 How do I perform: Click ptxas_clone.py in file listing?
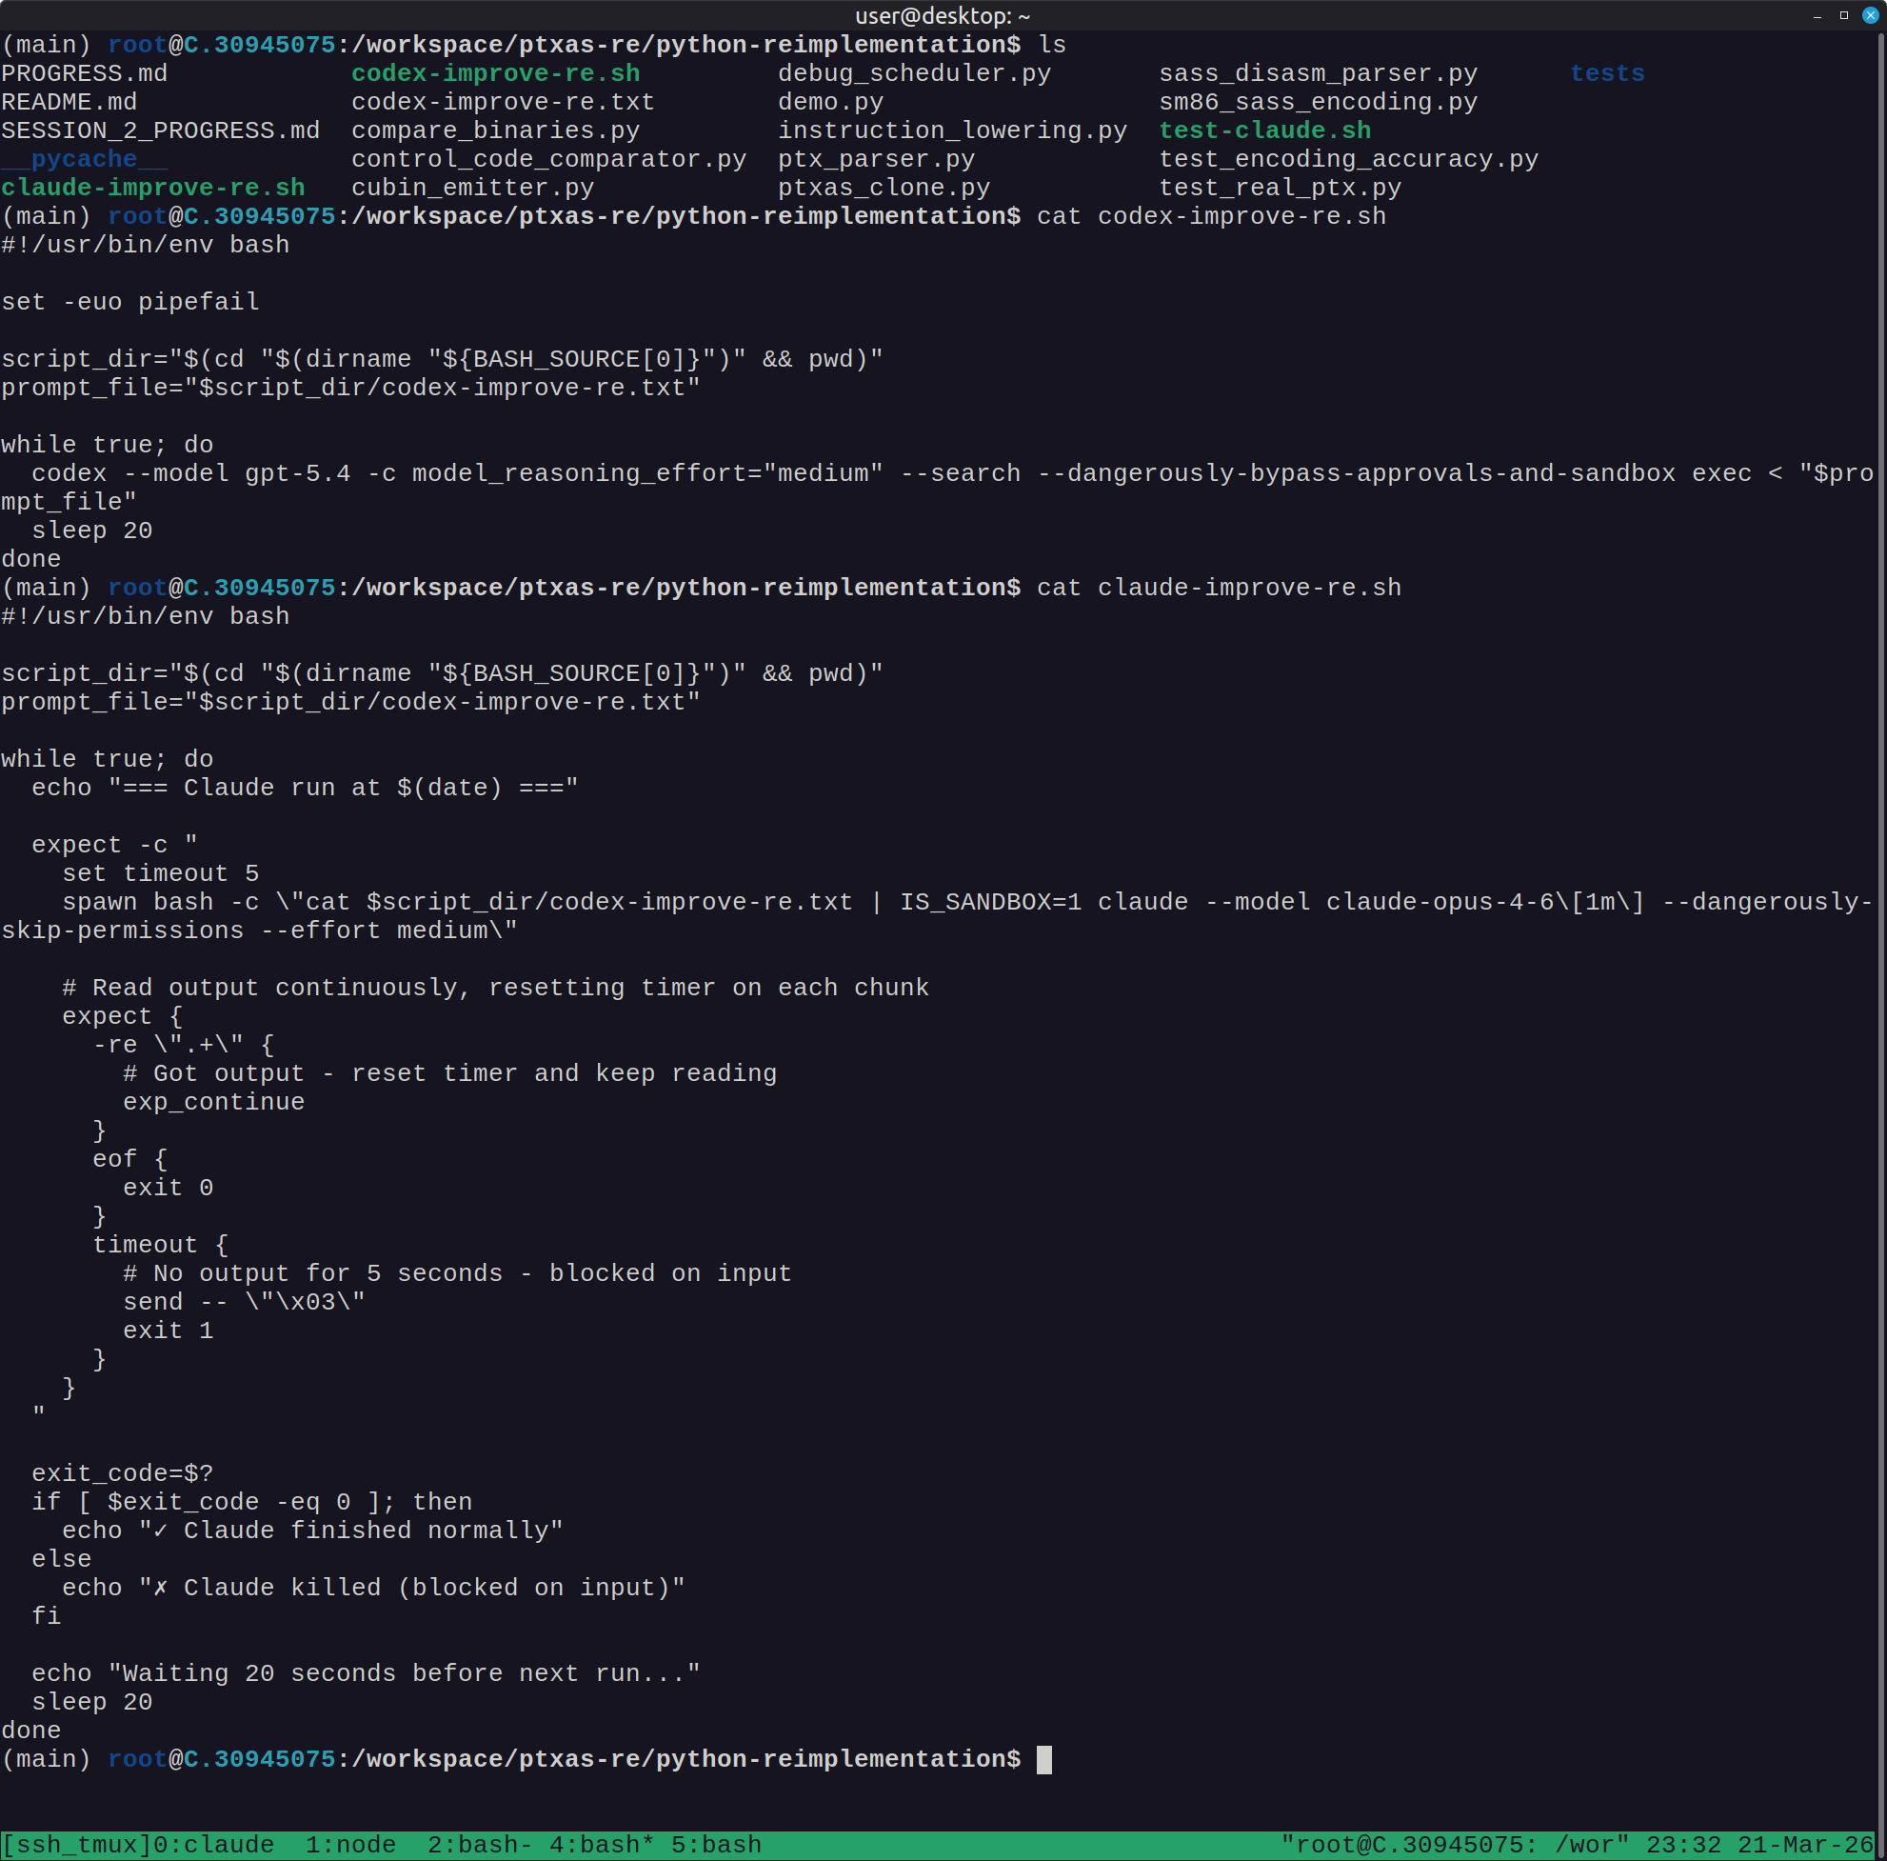click(x=883, y=188)
